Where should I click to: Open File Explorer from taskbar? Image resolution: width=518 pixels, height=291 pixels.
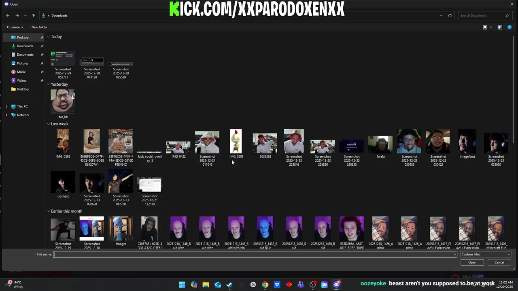[x=206, y=285]
